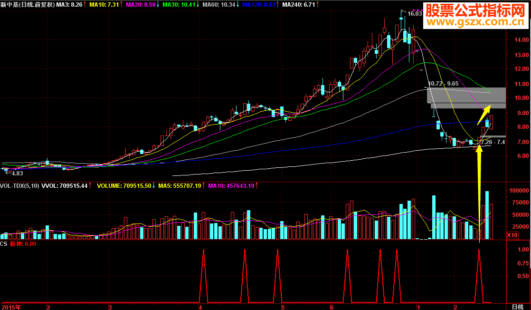Select the 新中基(日线.前复权) chart title
This screenshot has width=531, height=310.
tap(28, 4)
